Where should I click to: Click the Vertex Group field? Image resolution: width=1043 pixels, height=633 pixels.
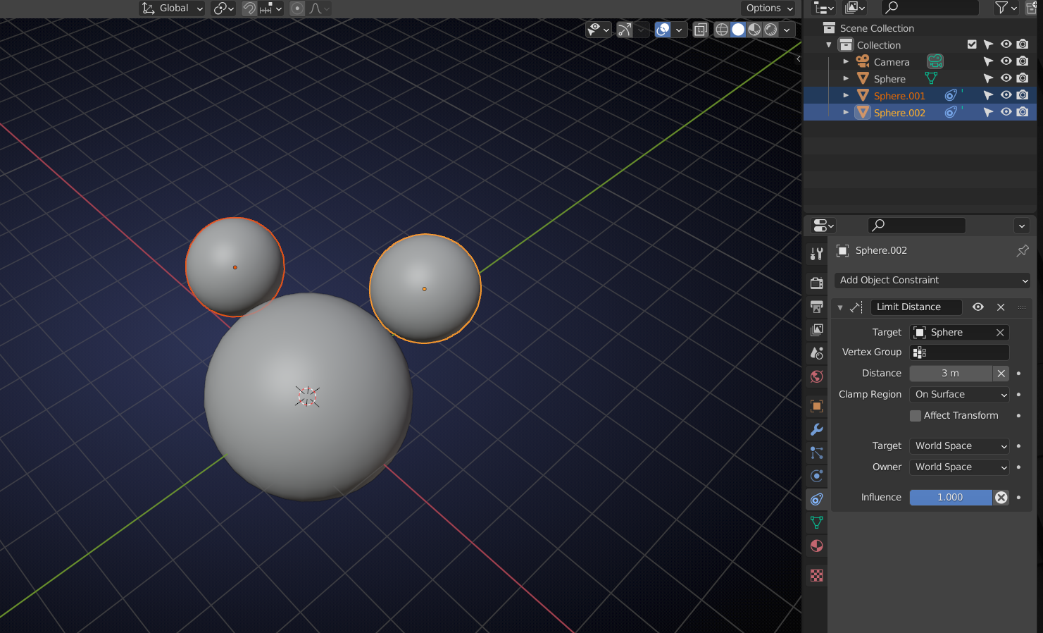(x=959, y=352)
